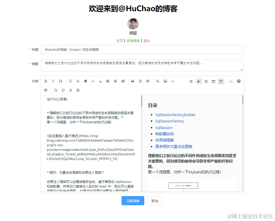The image size is (275, 221).
Task: Click the bookmark mark icon
Action: tap(85, 81)
